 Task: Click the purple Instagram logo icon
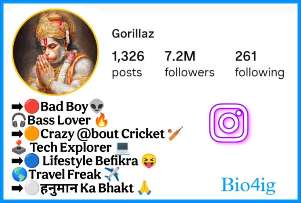coord(229,123)
